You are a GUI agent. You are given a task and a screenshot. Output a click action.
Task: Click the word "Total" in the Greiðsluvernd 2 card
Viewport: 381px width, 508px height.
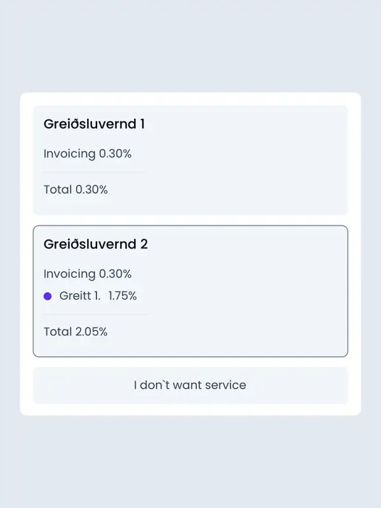click(58, 331)
